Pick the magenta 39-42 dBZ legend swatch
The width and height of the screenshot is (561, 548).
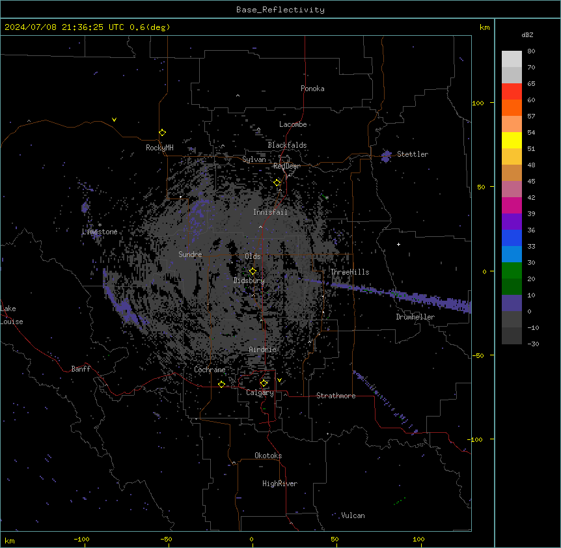pos(512,205)
